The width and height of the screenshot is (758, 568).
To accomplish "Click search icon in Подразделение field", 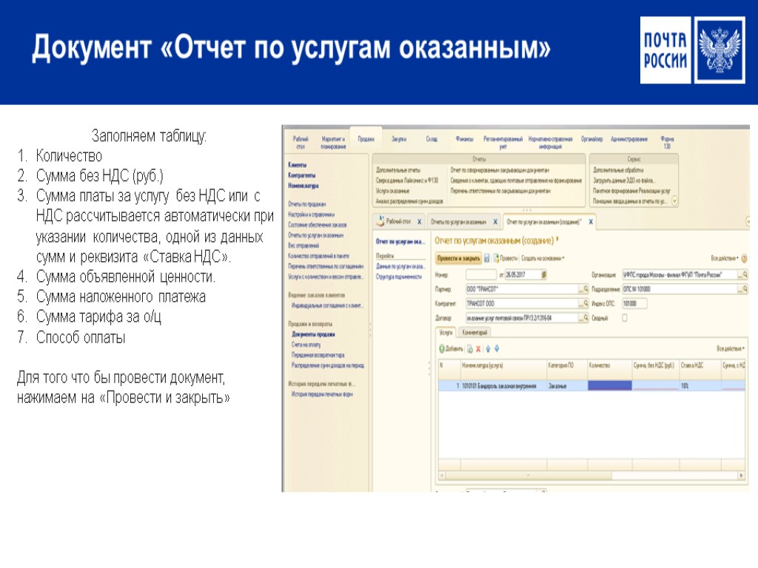I will [743, 289].
